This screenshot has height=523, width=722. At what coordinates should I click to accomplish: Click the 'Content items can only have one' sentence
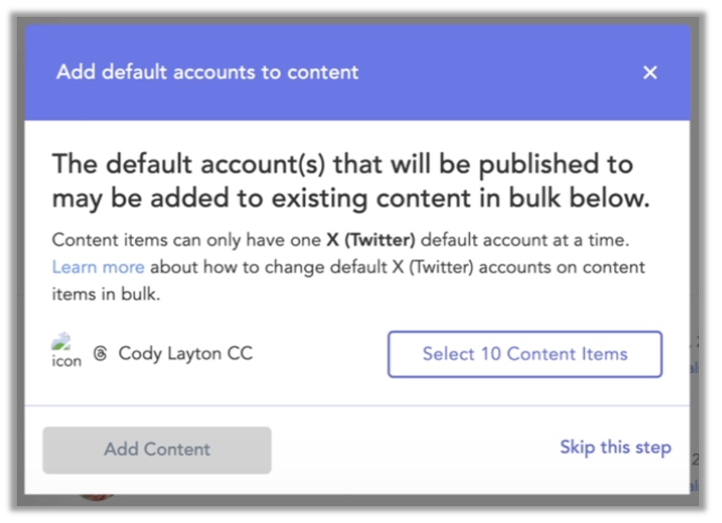[186, 240]
